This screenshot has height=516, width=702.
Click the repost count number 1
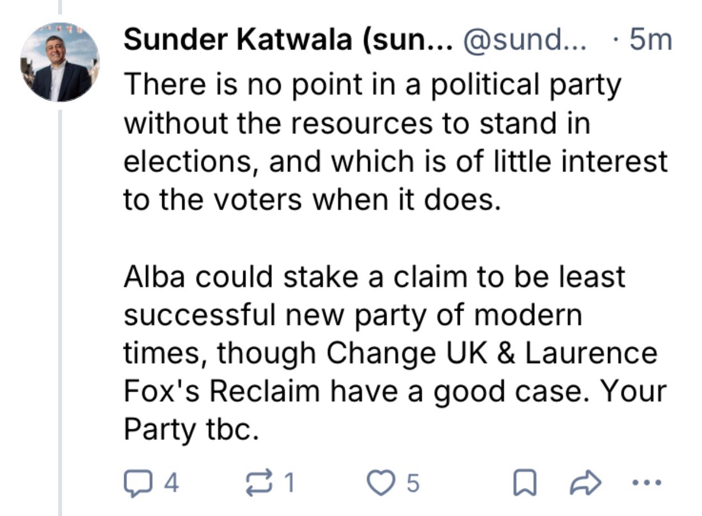coord(289,484)
